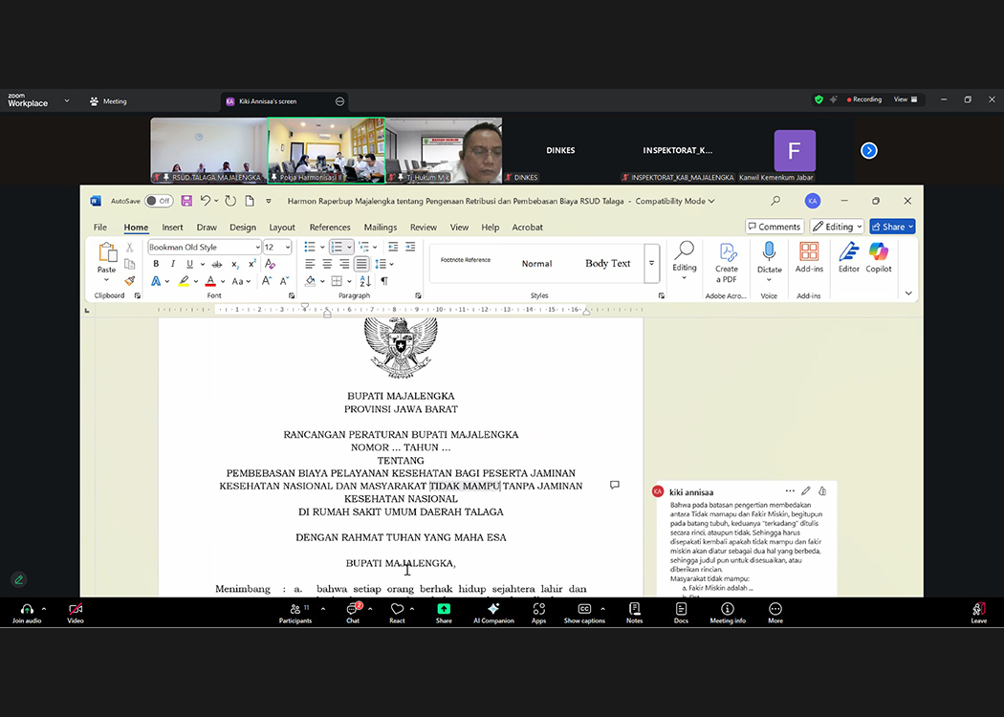
Task: Click the Share screen icon in Zoom
Action: (x=444, y=609)
